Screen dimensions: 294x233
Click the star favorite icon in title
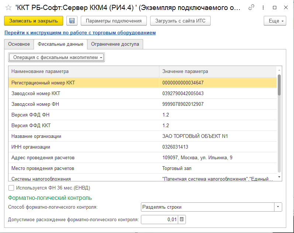[8, 8]
